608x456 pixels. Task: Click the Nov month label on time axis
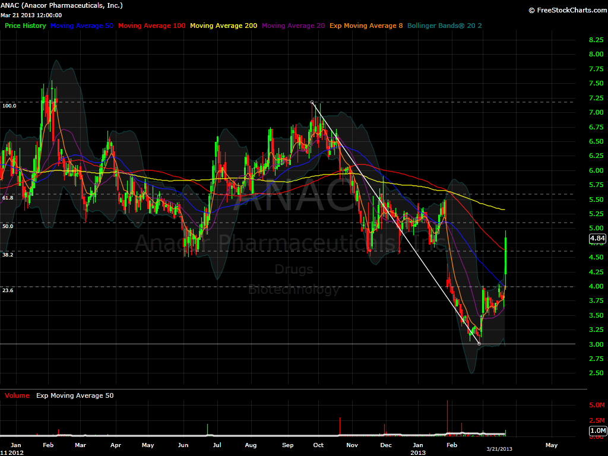(x=352, y=445)
